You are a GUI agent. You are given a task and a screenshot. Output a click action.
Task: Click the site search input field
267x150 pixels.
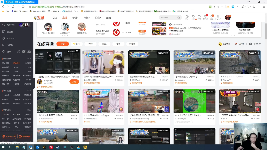point(168,18)
